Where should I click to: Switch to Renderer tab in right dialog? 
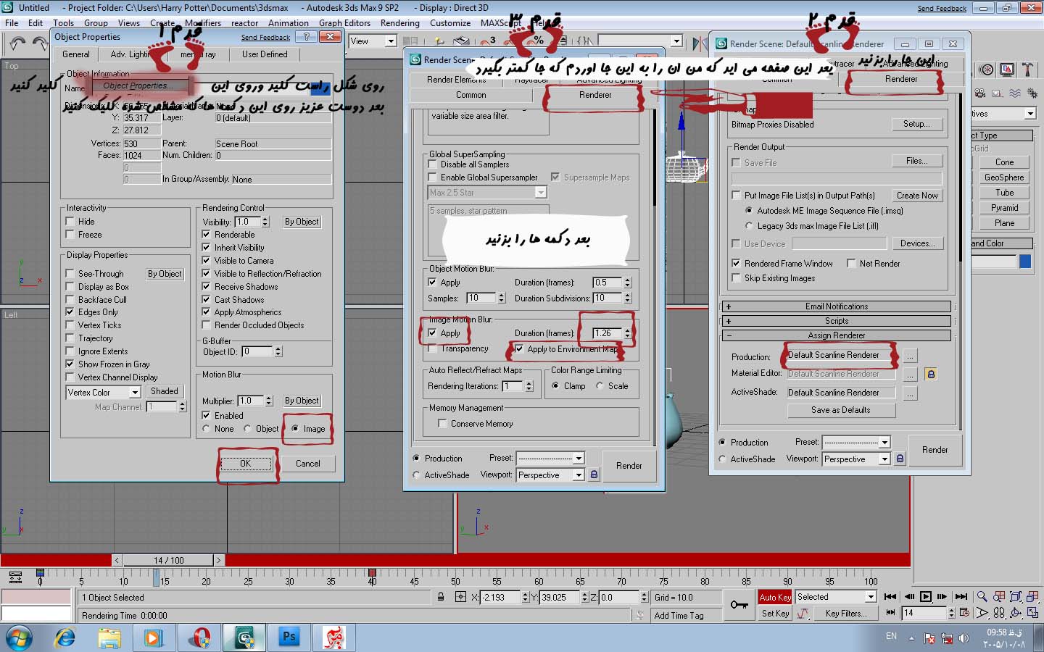click(900, 79)
